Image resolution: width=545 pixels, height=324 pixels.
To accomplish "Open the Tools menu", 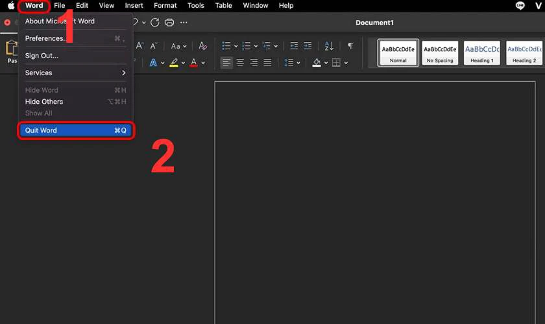I will [x=196, y=6].
